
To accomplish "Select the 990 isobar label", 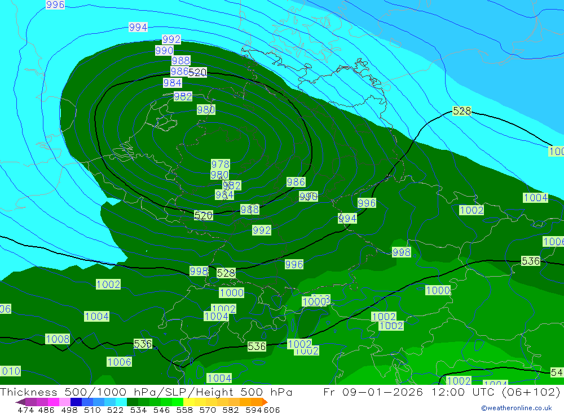I will pos(164,51).
